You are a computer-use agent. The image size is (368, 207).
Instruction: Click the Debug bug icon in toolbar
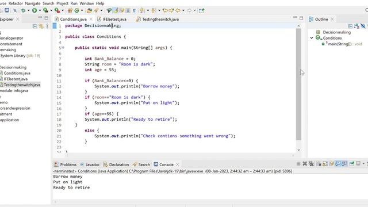pyautogui.click(x=23, y=10)
